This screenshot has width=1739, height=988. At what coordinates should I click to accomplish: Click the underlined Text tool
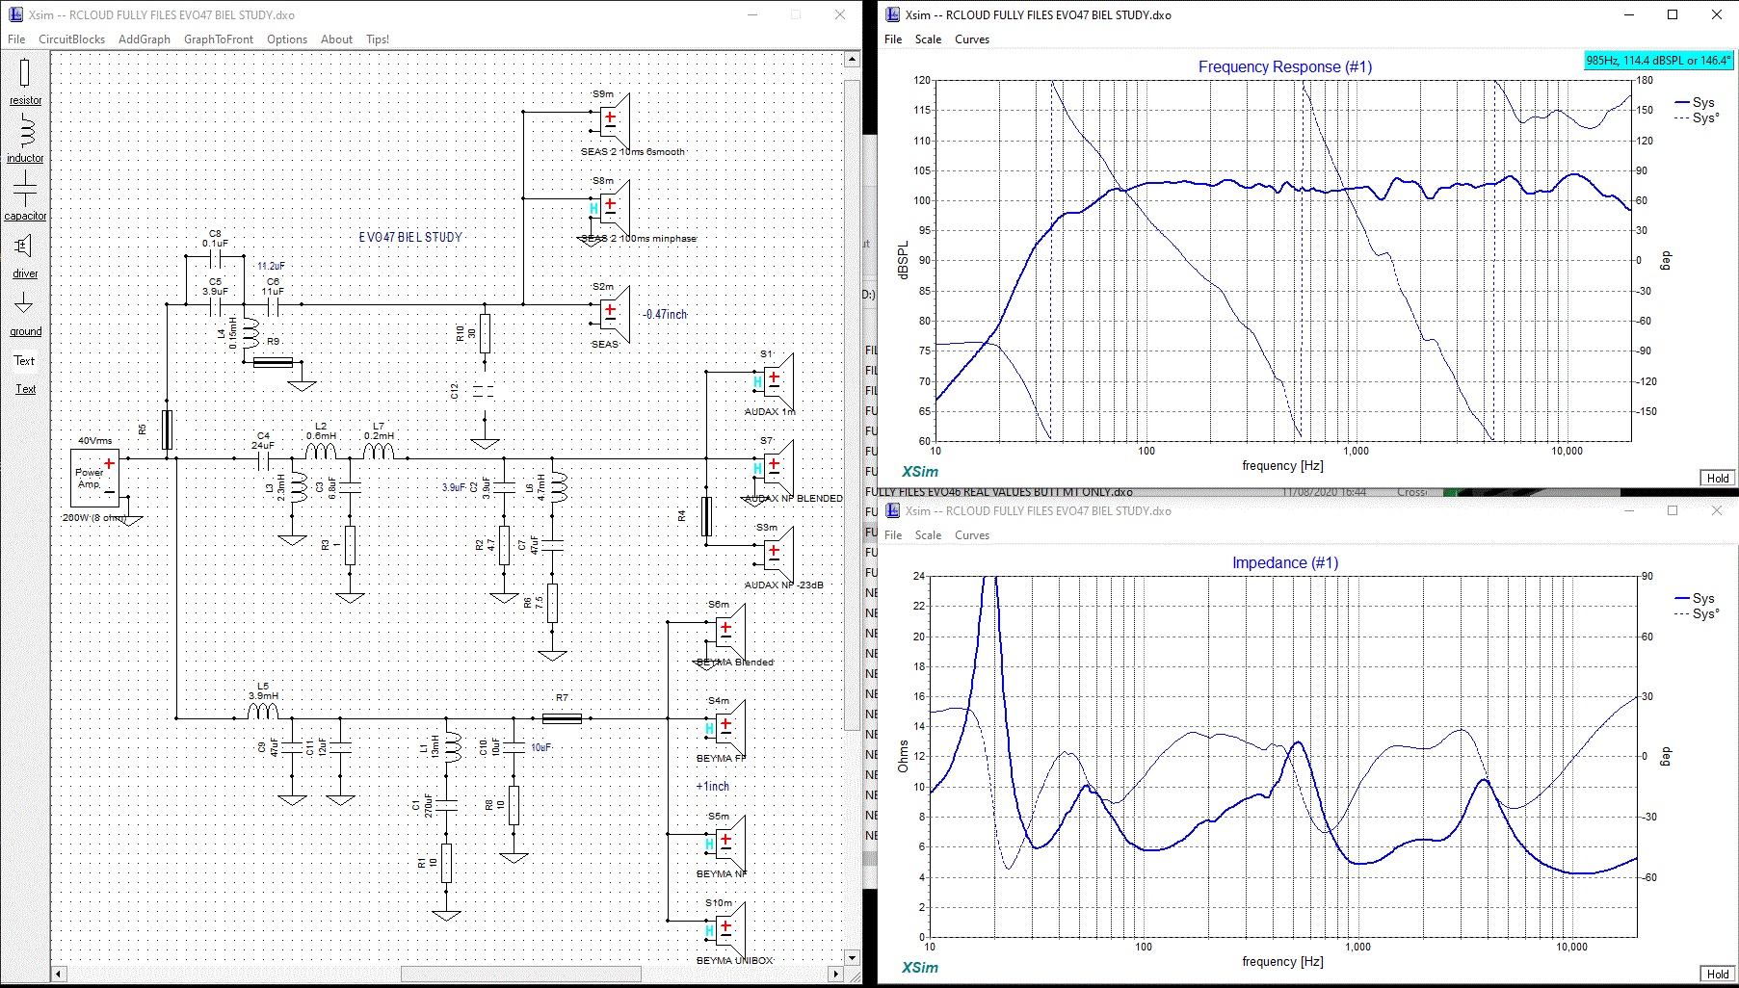tap(25, 389)
